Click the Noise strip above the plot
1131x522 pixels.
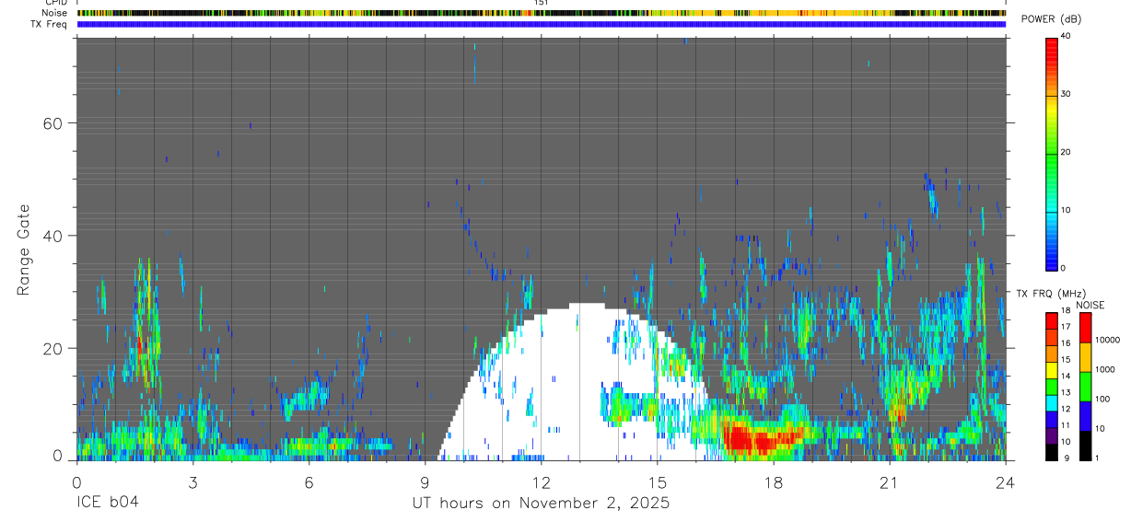click(x=541, y=13)
